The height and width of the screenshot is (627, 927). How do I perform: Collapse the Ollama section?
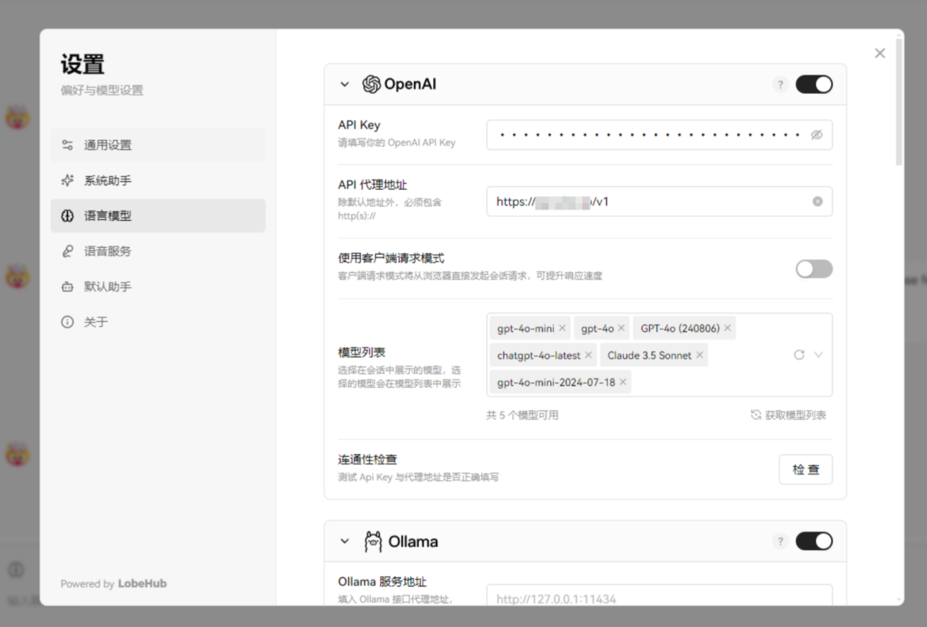[345, 541]
